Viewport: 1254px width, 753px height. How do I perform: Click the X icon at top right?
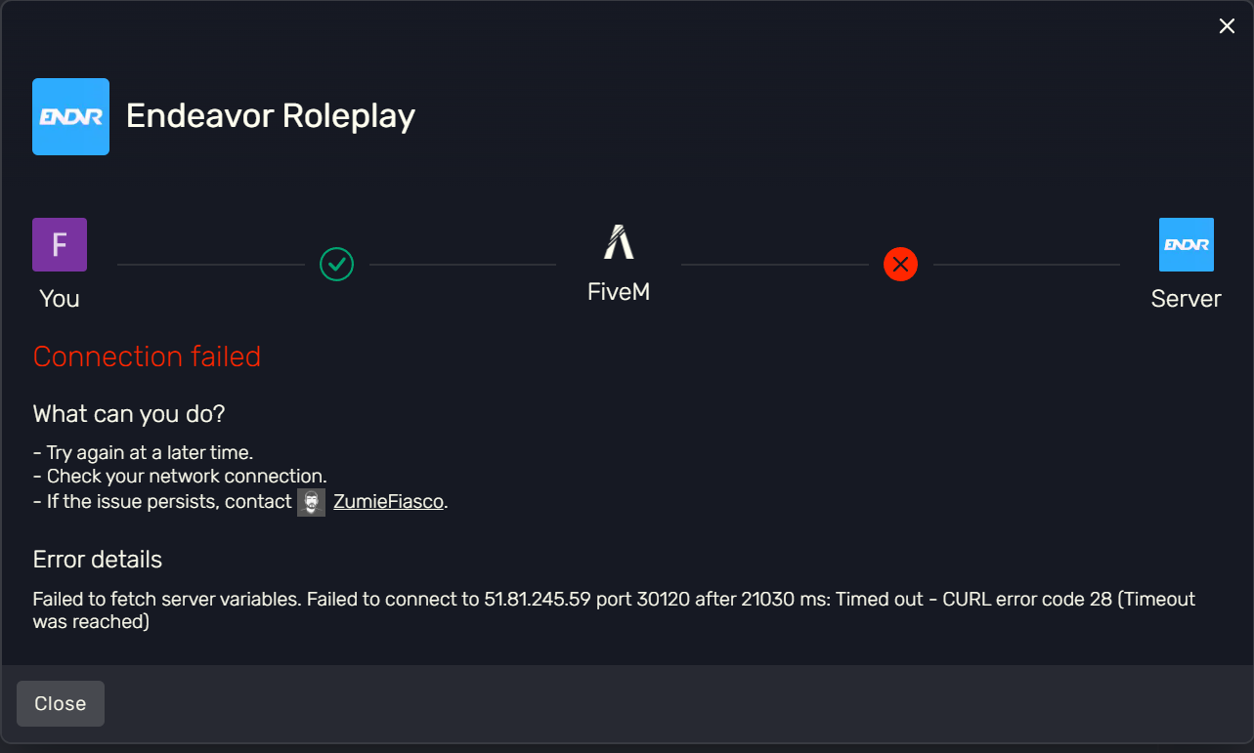click(1227, 26)
